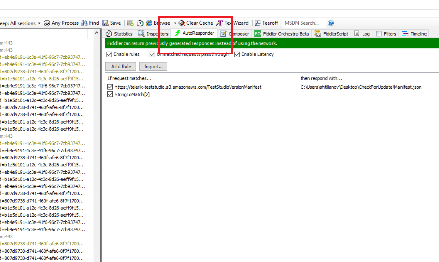Viewport: 439px width, 262px height.
Task: Save sessions with the Save icon
Action: [106, 23]
